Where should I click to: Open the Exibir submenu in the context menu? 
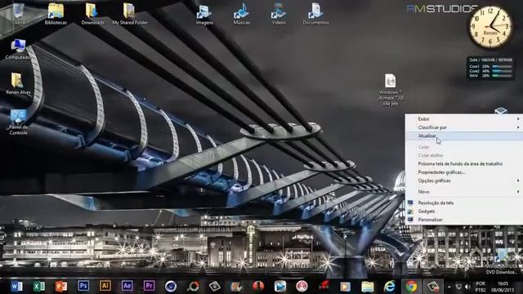464,118
